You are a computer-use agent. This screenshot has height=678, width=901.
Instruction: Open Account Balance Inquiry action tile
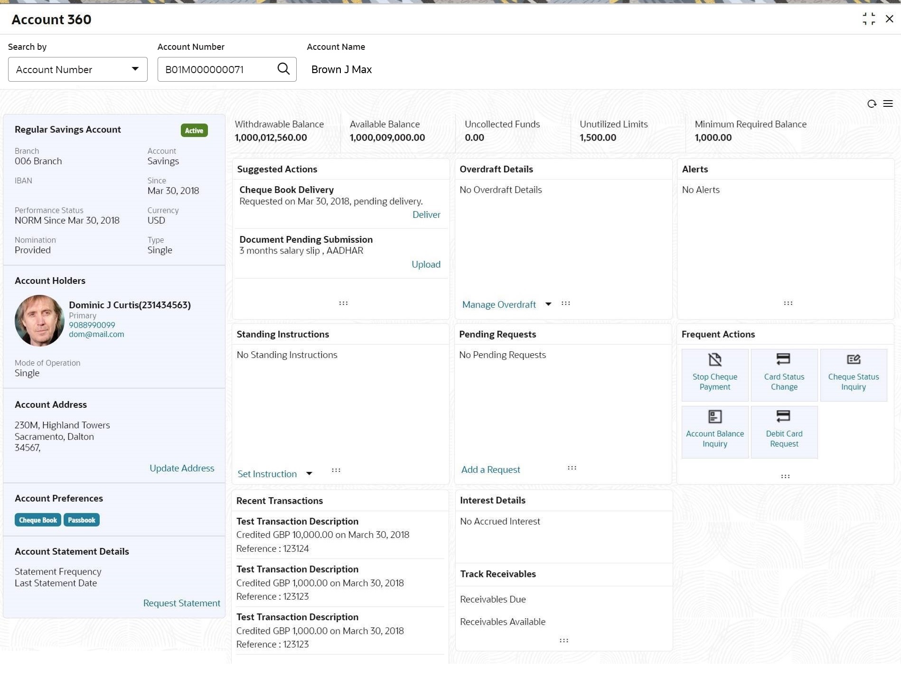(x=714, y=432)
